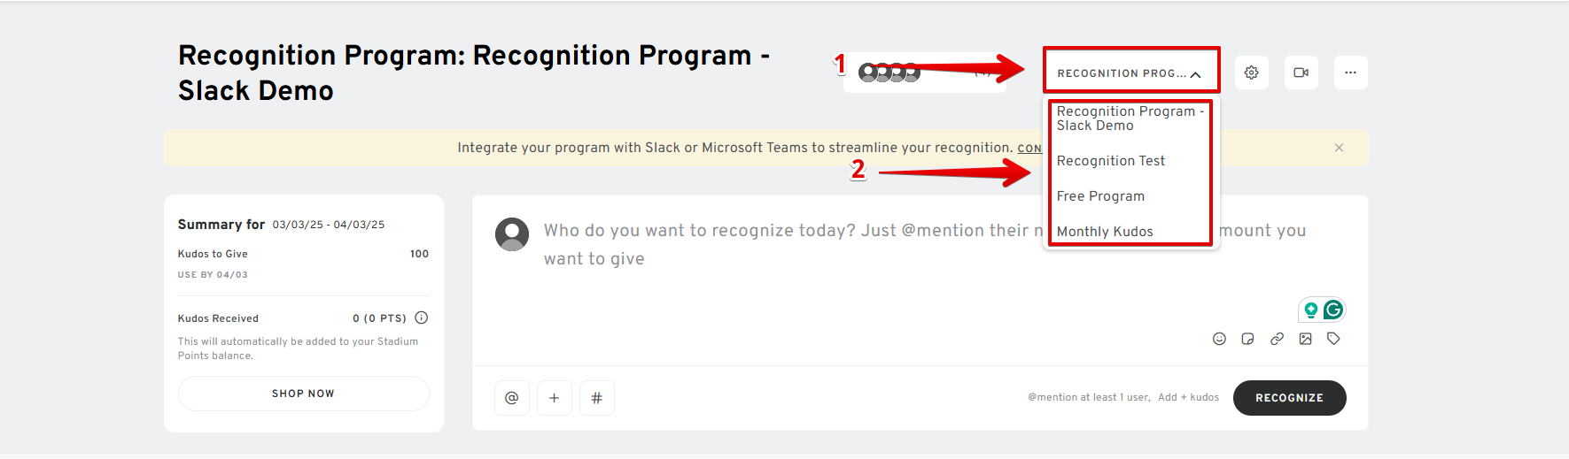Select Free Program from the list
Image resolution: width=1569 pixels, height=459 pixels.
[x=1100, y=196]
